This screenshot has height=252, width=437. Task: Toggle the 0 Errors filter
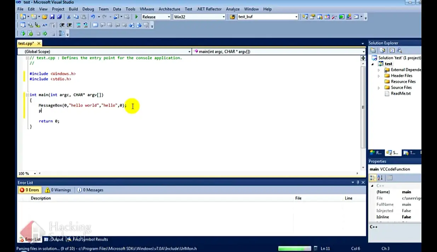click(29, 190)
